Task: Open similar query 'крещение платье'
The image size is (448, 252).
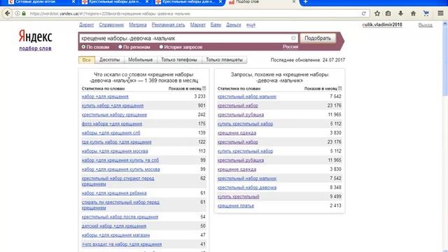Action: pos(236,206)
